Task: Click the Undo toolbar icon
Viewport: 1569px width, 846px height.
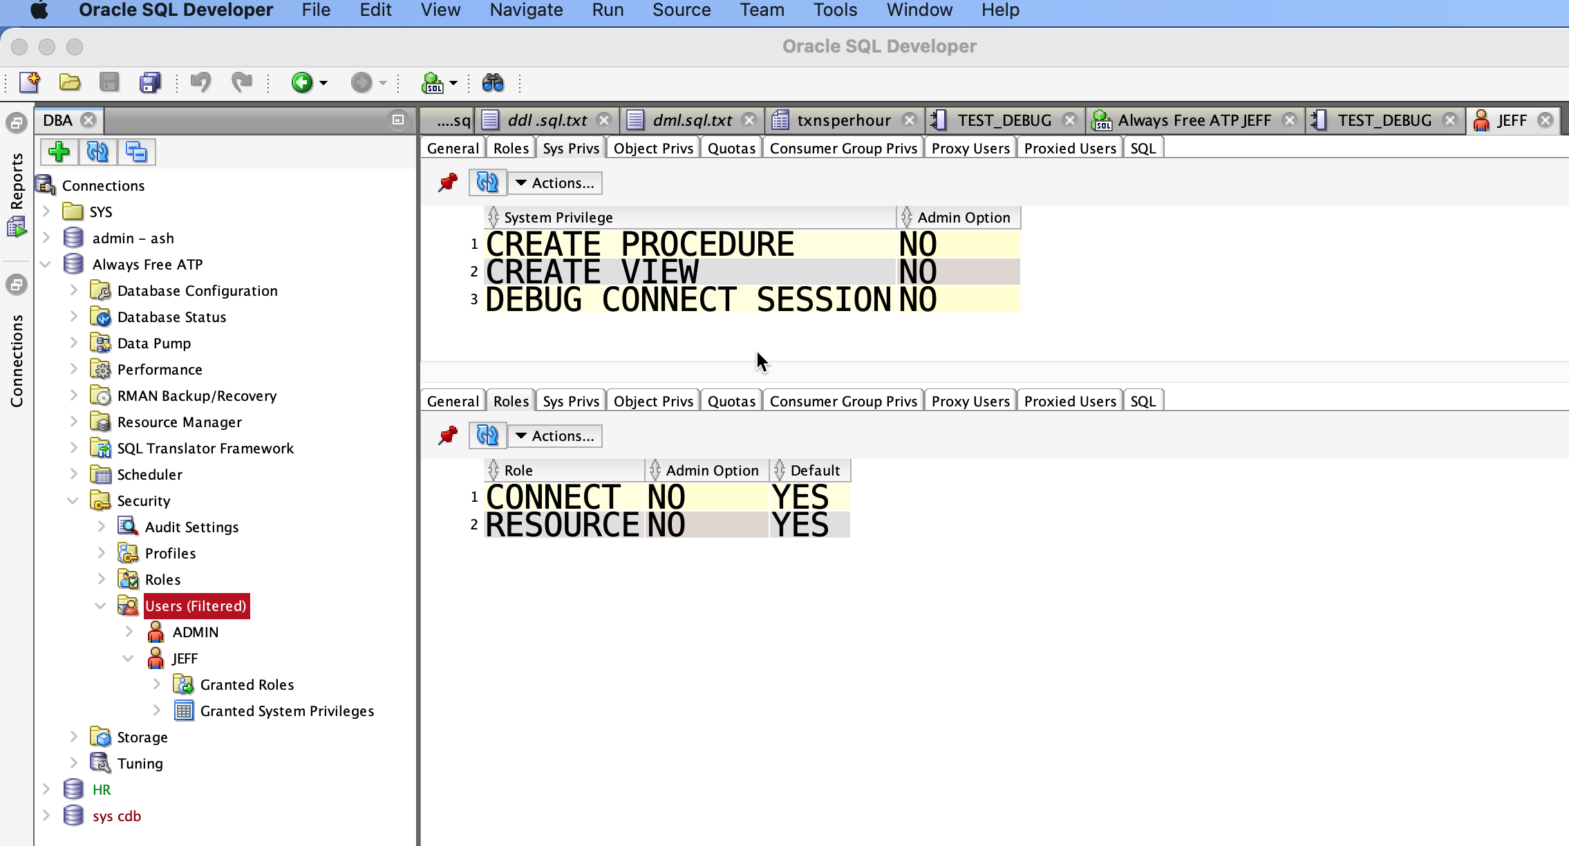Action: (200, 83)
